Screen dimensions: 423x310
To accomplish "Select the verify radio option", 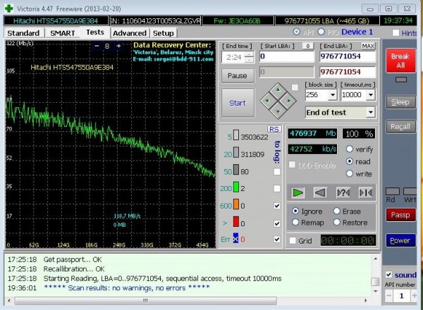I will click(350, 149).
